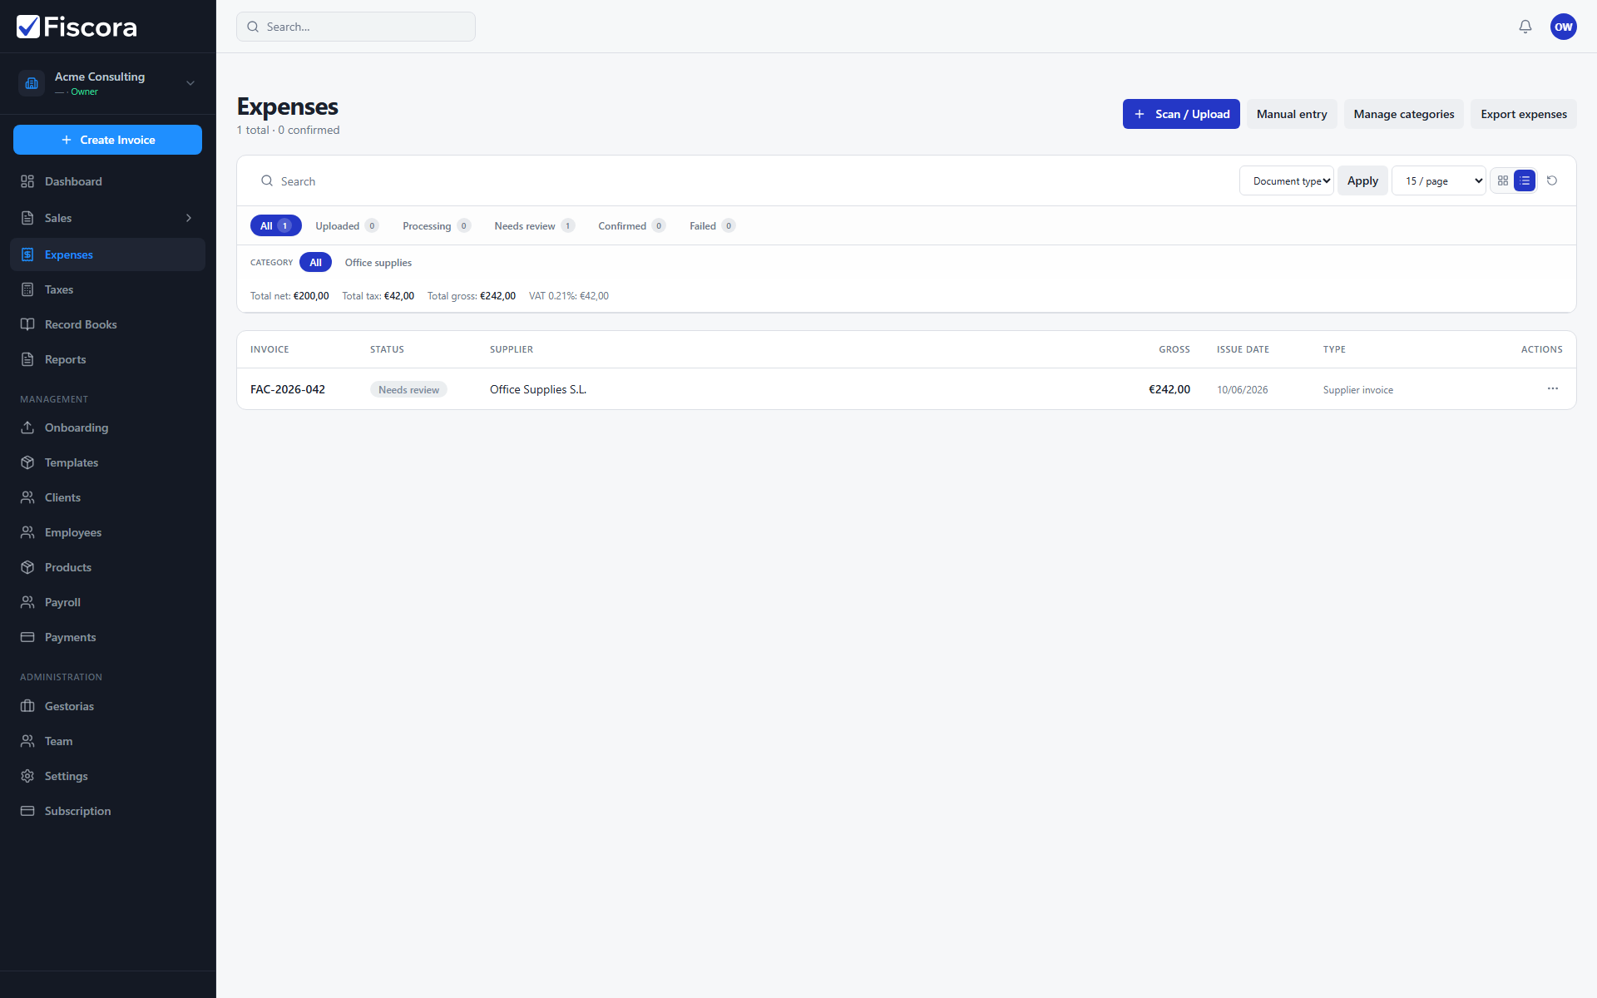This screenshot has width=1597, height=998.
Task: Click the €242,00 gross amount cell
Action: click(x=1169, y=389)
